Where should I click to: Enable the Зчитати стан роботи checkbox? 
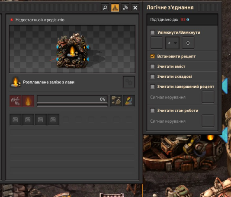click(152, 111)
